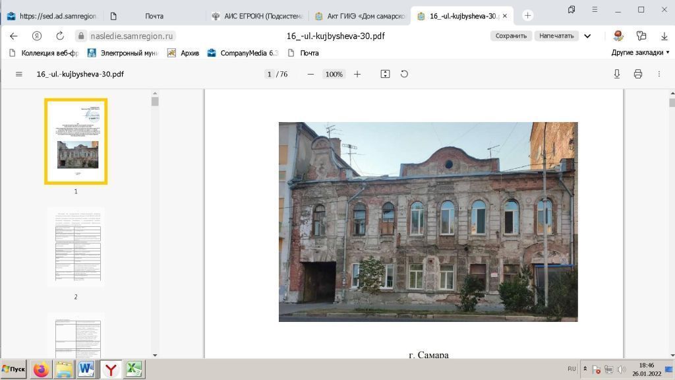Click the zoom level 100% field
The height and width of the screenshot is (380, 675).
pos(334,75)
